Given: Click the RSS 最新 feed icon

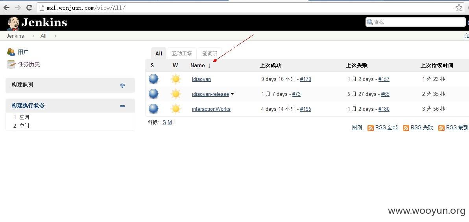Looking at the screenshot, I should click(441, 128).
